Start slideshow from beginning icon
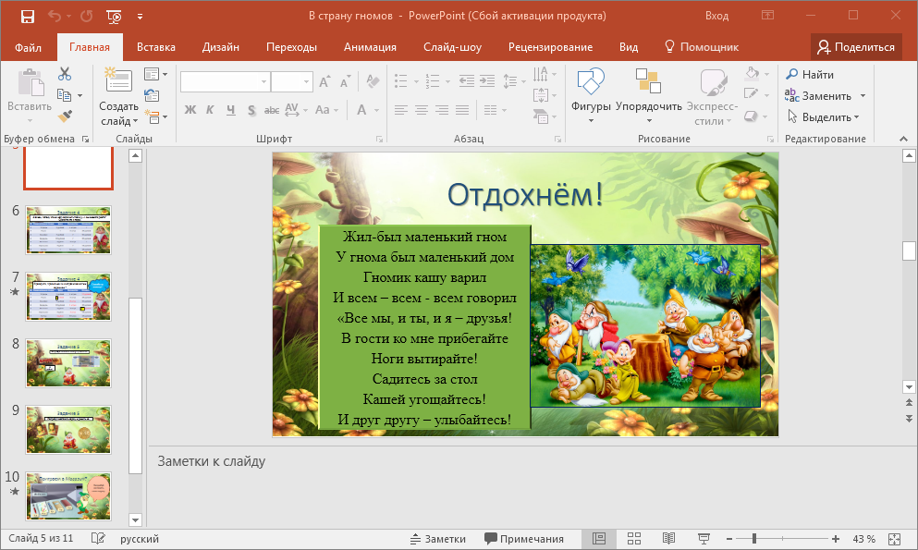918x550 pixels. coord(114,17)
